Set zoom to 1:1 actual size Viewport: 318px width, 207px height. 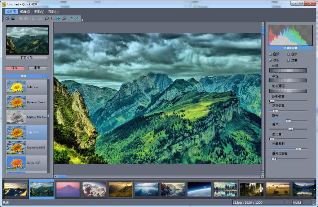(x=53, y=18)
